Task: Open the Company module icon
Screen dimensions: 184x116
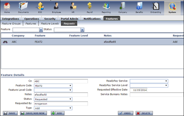Action: click(x=123, y=8)
